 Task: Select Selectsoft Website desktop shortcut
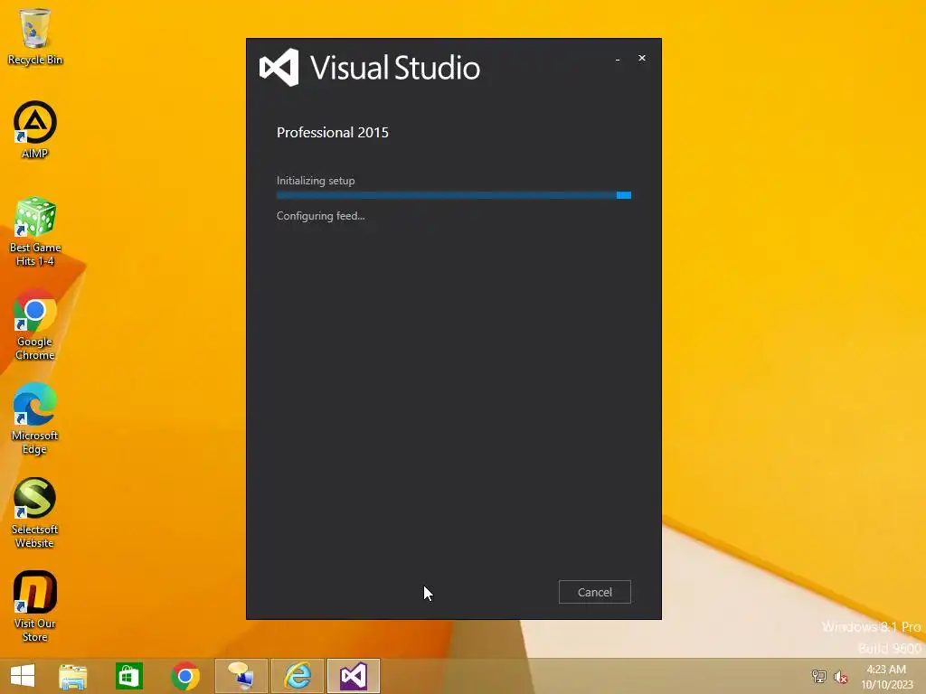tap(35, 513)
